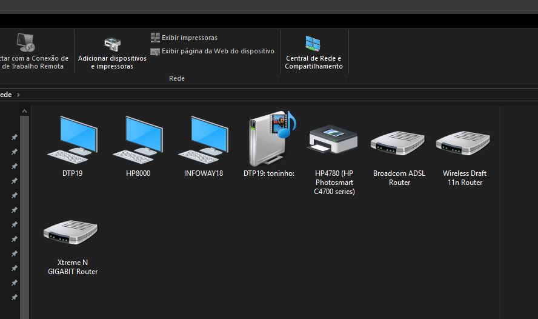Click the Conexão de Trabalho Remota button
538x319 pixels.
click(x=34, y=52)
